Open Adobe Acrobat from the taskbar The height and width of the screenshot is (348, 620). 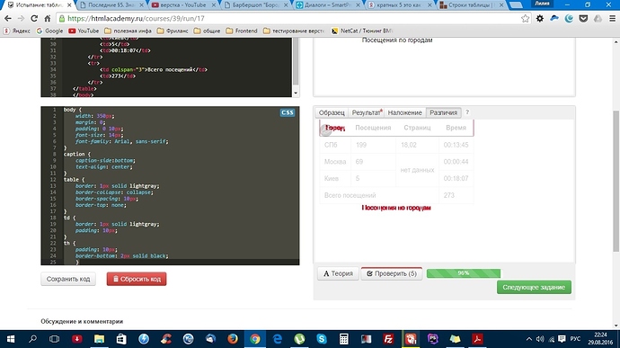point(478,339)
